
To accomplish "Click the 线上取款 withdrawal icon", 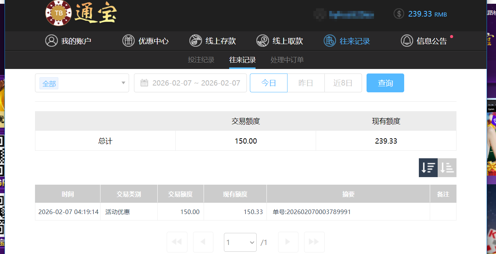I will [x=262, y=41].
